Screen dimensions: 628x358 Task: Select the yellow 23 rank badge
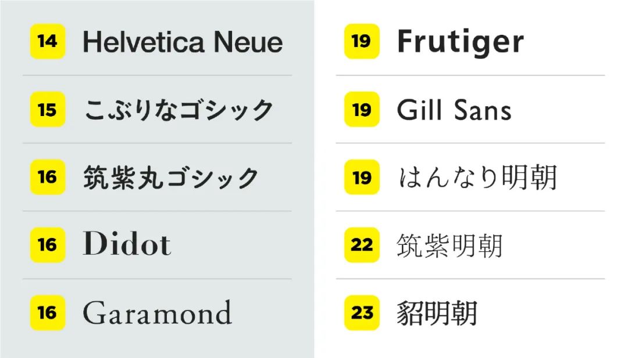362,313
